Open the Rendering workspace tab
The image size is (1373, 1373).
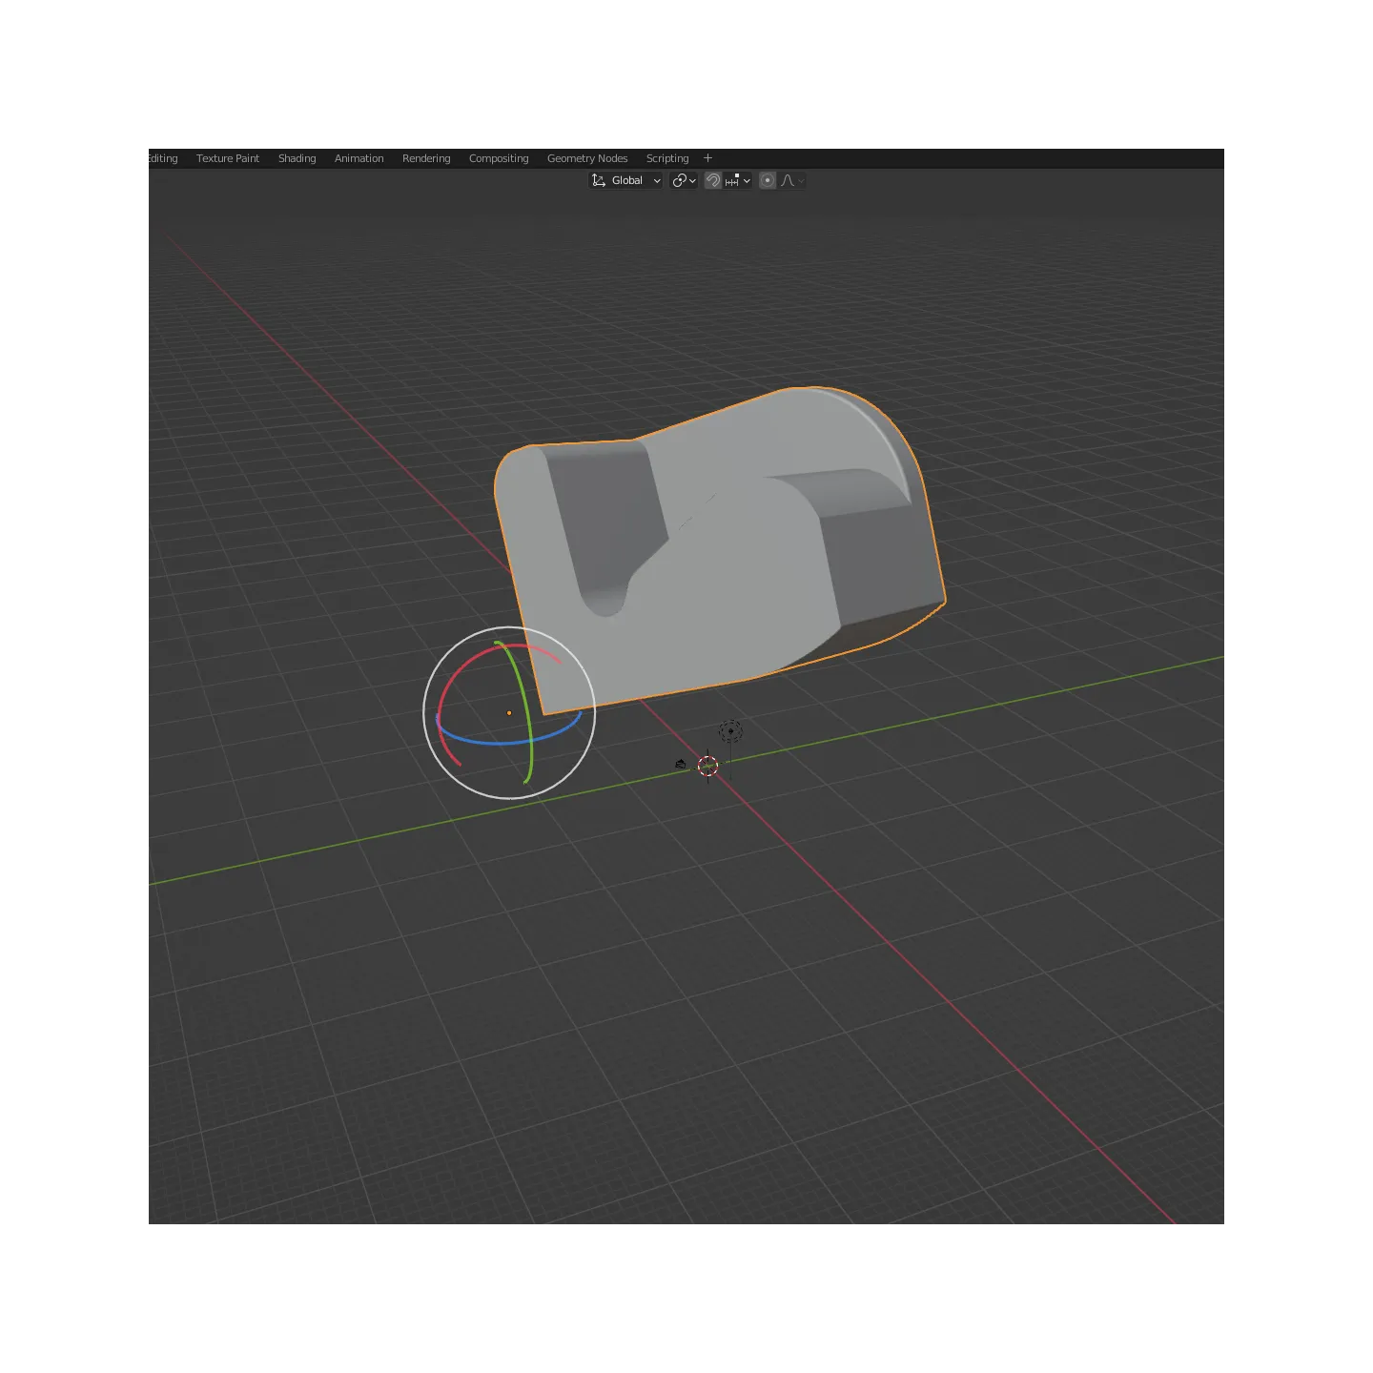click(426, 158)
